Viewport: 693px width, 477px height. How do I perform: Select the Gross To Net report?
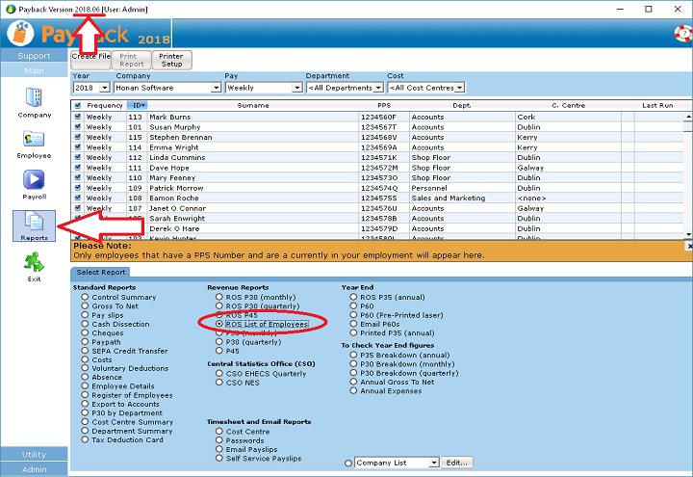click(x=85, y=305)
